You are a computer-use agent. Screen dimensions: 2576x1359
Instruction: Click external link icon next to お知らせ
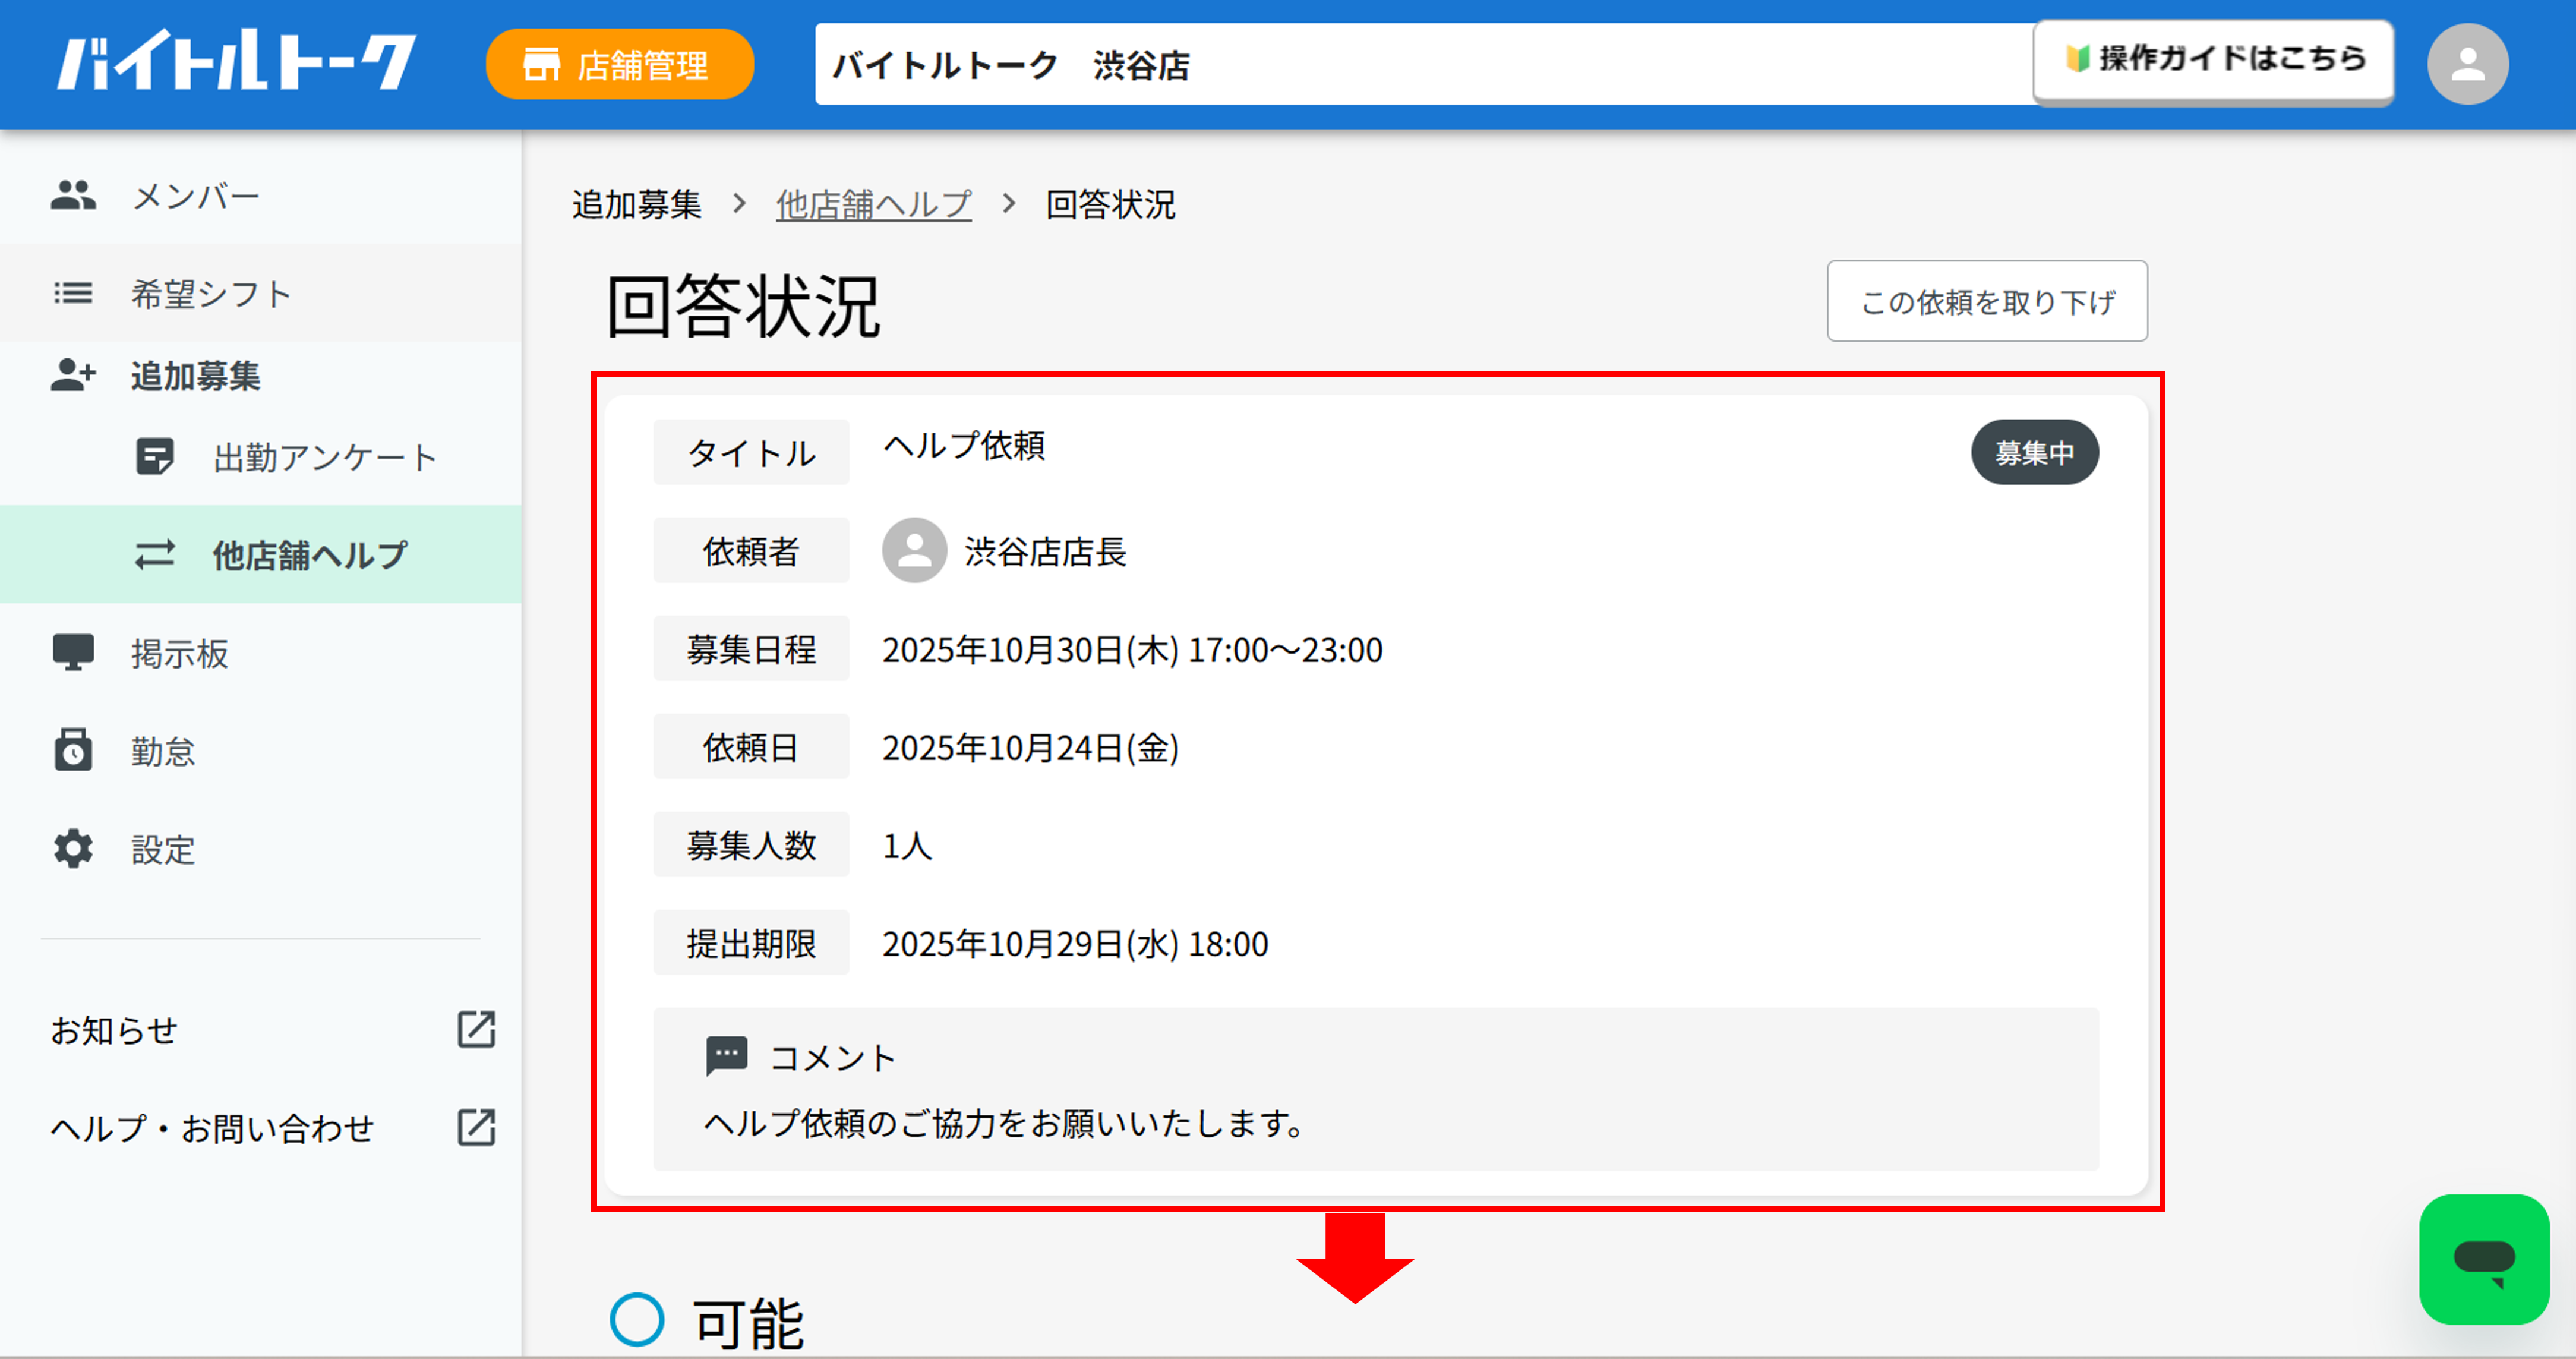tap(476, 1029)
